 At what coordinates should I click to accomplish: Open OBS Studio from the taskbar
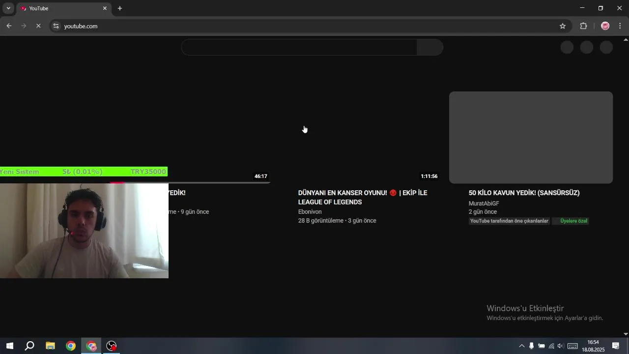112,346
